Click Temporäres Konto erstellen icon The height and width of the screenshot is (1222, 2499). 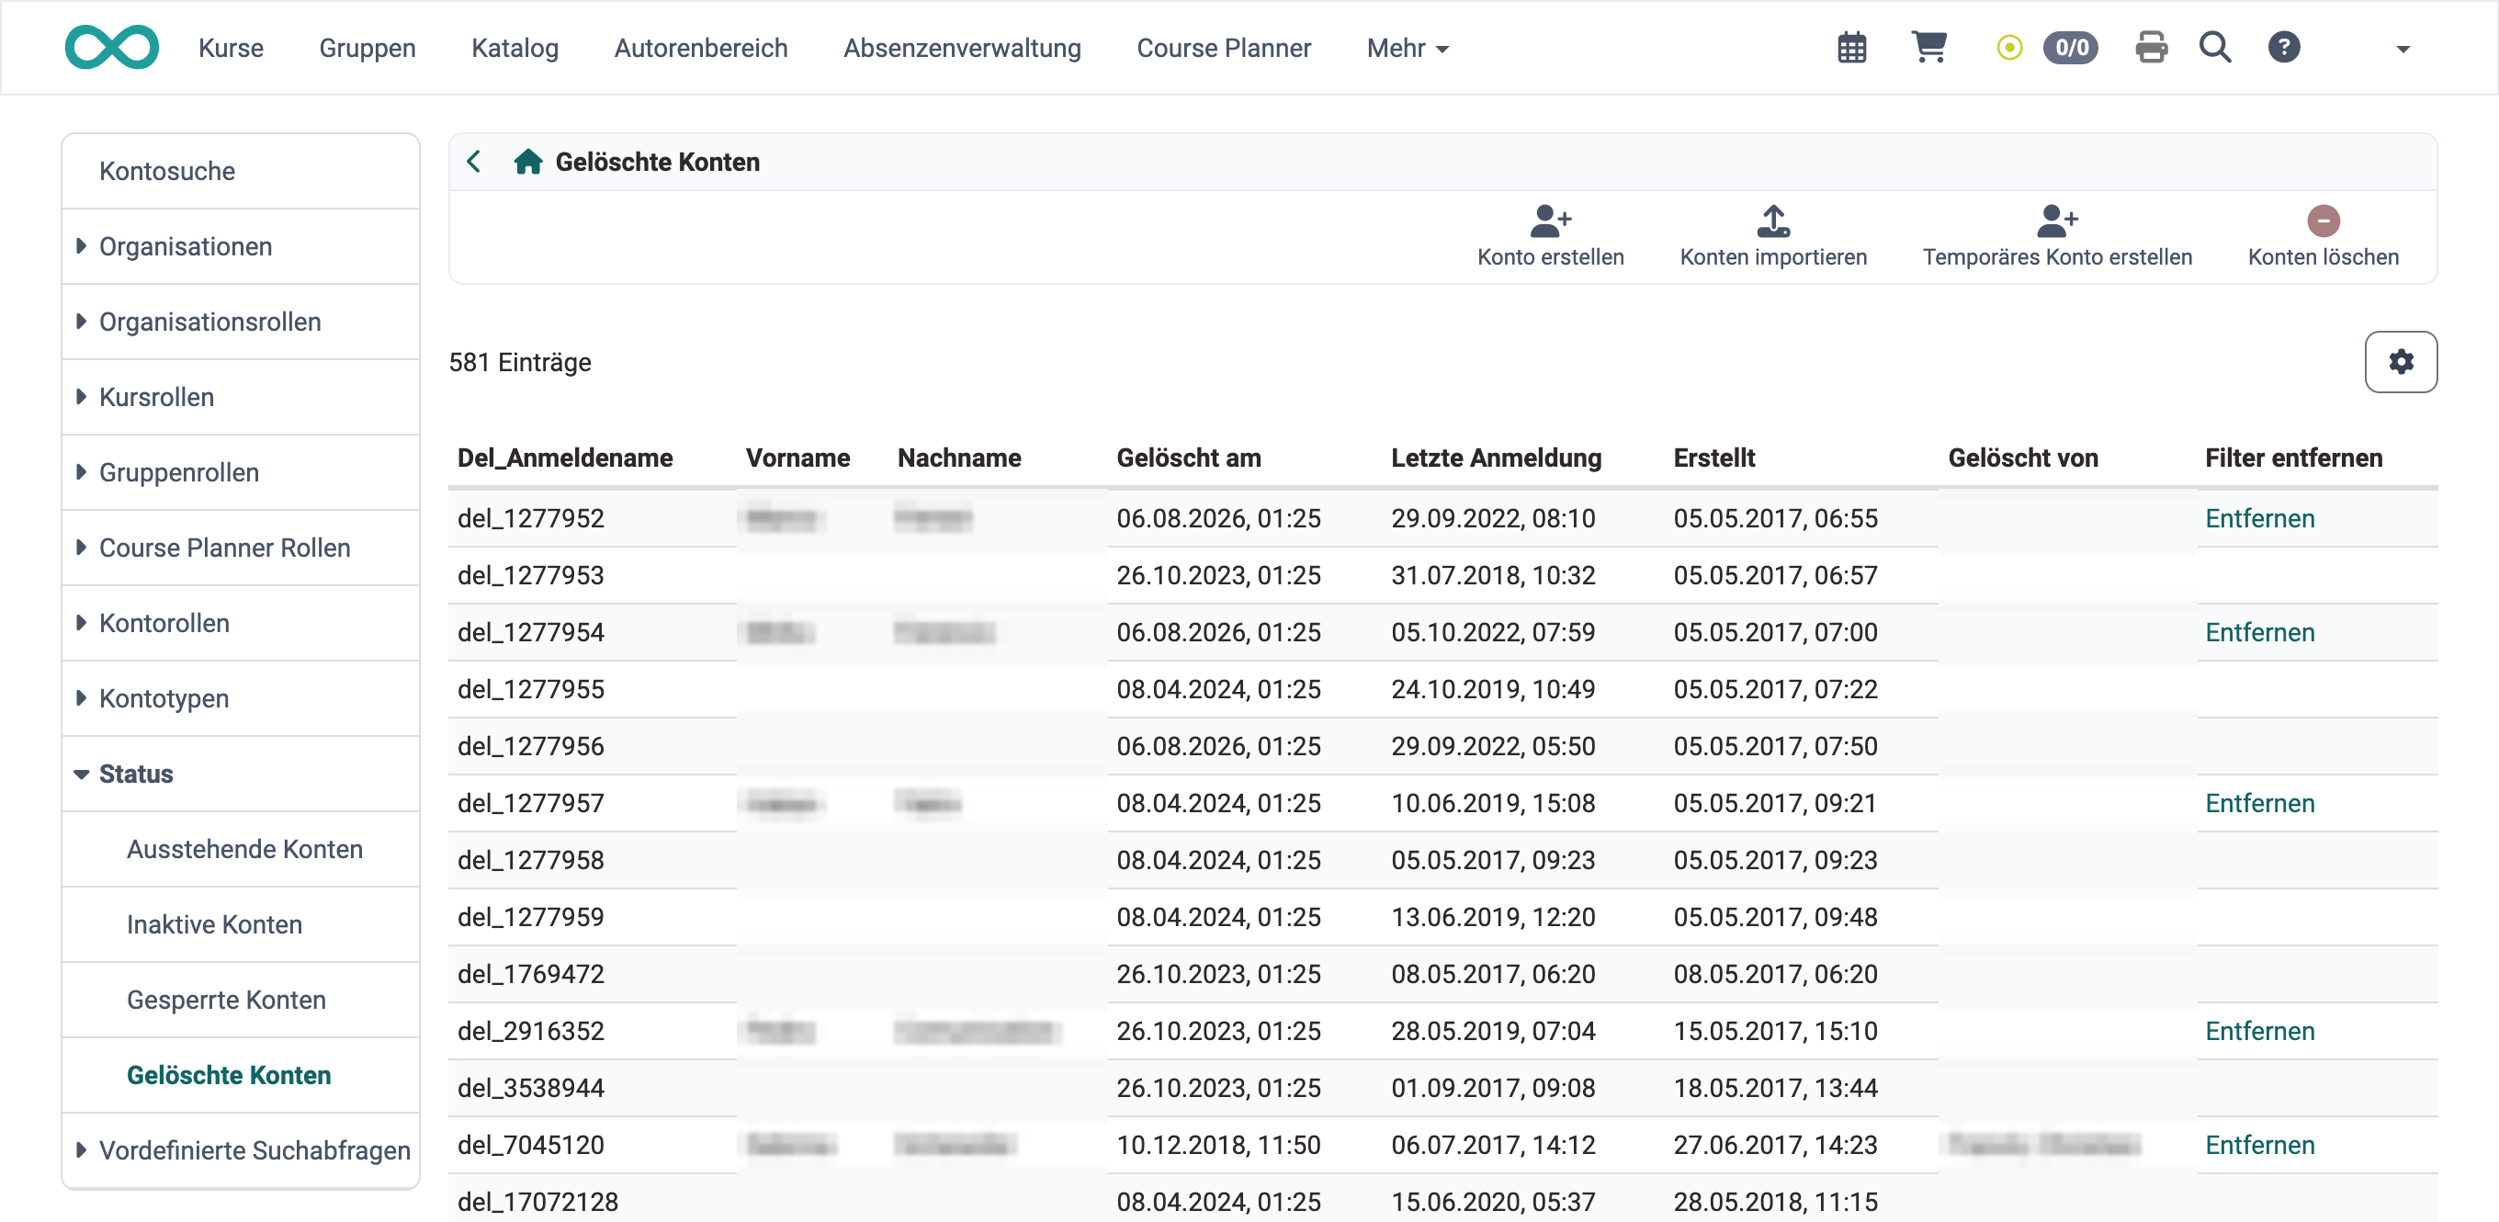click(2057, 221)
